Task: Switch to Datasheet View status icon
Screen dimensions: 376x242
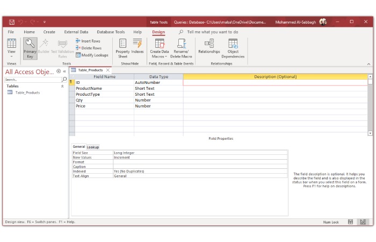Action: (x=350, y=222)
